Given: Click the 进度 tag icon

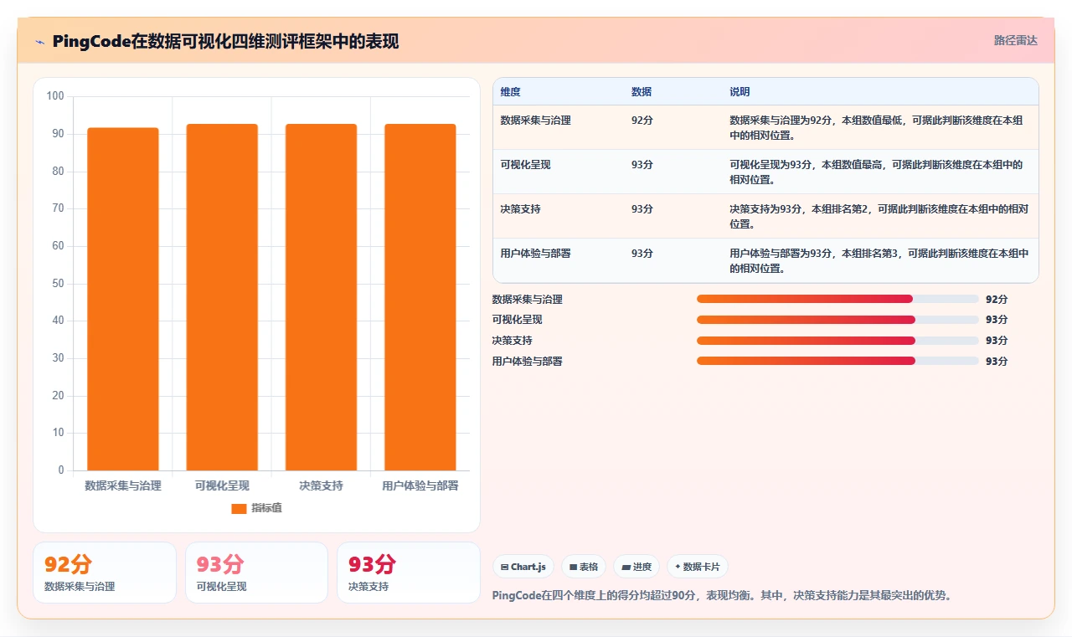Looking at the screenshot, I should pyautogui.click(x=626, y=567).
